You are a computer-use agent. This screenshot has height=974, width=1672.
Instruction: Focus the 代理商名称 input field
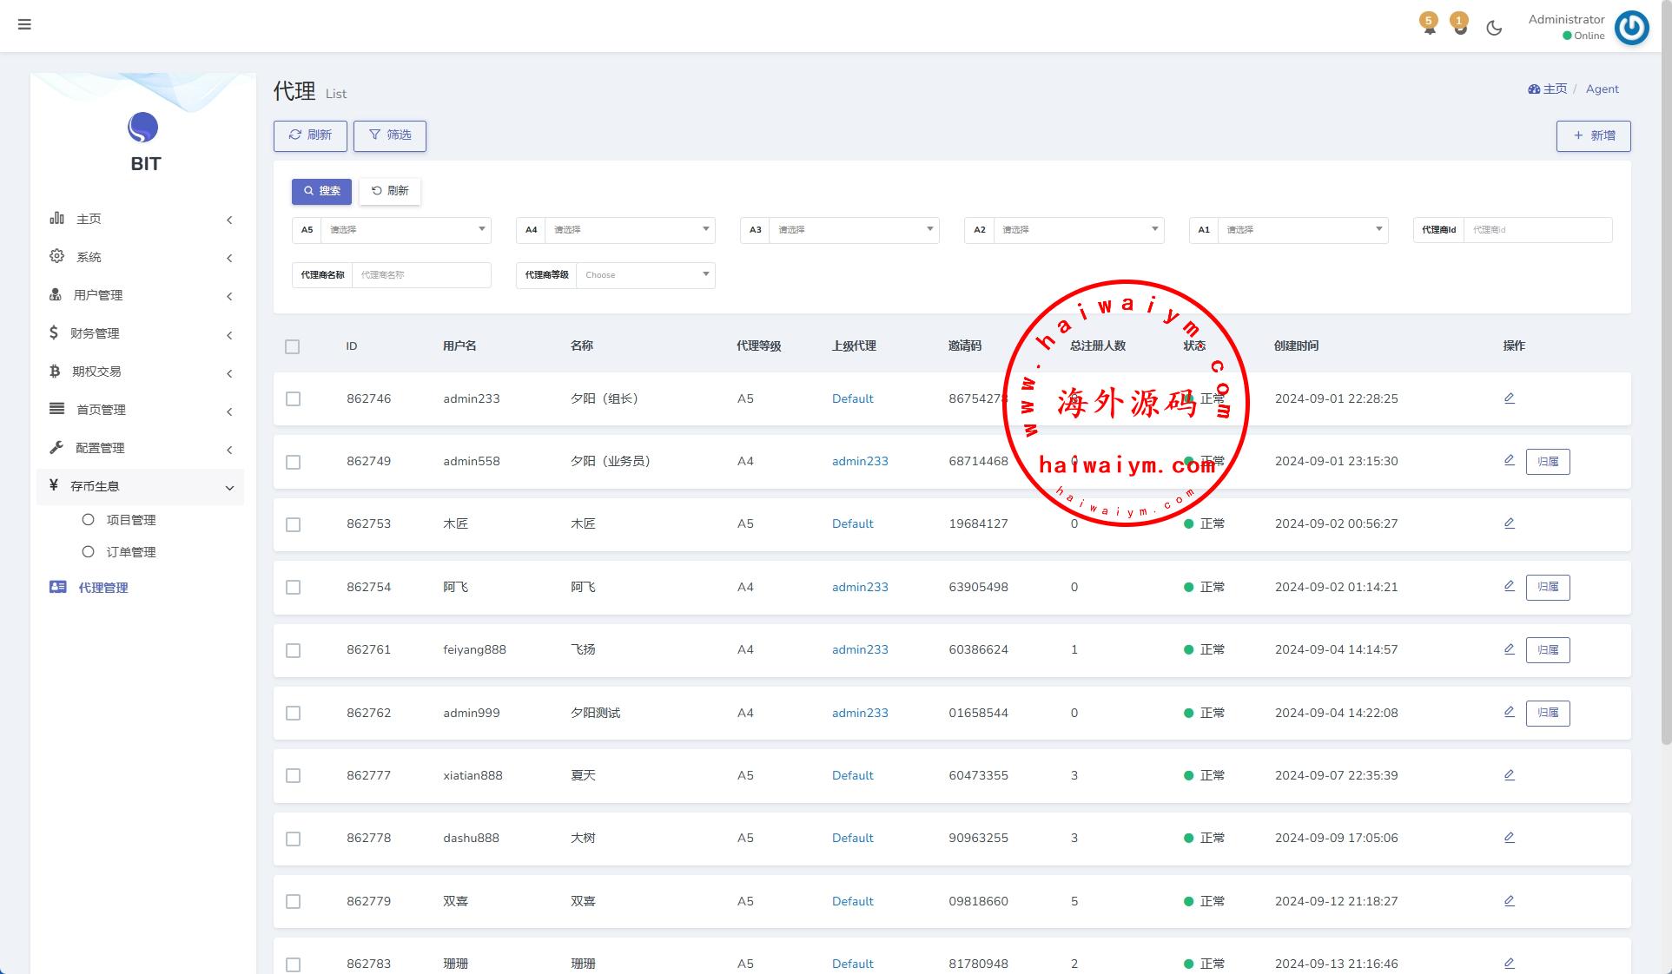coord(420,275)
